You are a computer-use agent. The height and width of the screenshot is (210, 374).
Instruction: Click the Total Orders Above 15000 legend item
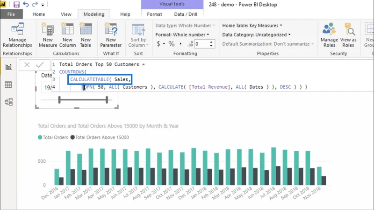pyautogui.click(x=100, y=137)
